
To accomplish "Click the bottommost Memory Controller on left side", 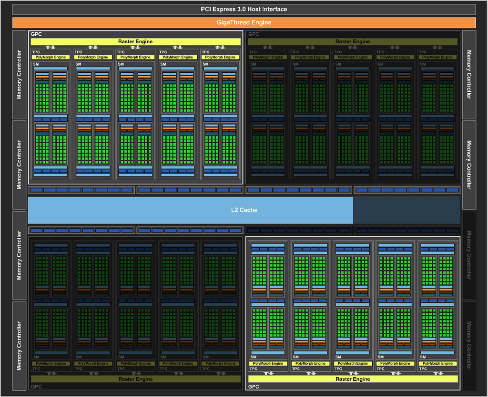I will 20,345.
